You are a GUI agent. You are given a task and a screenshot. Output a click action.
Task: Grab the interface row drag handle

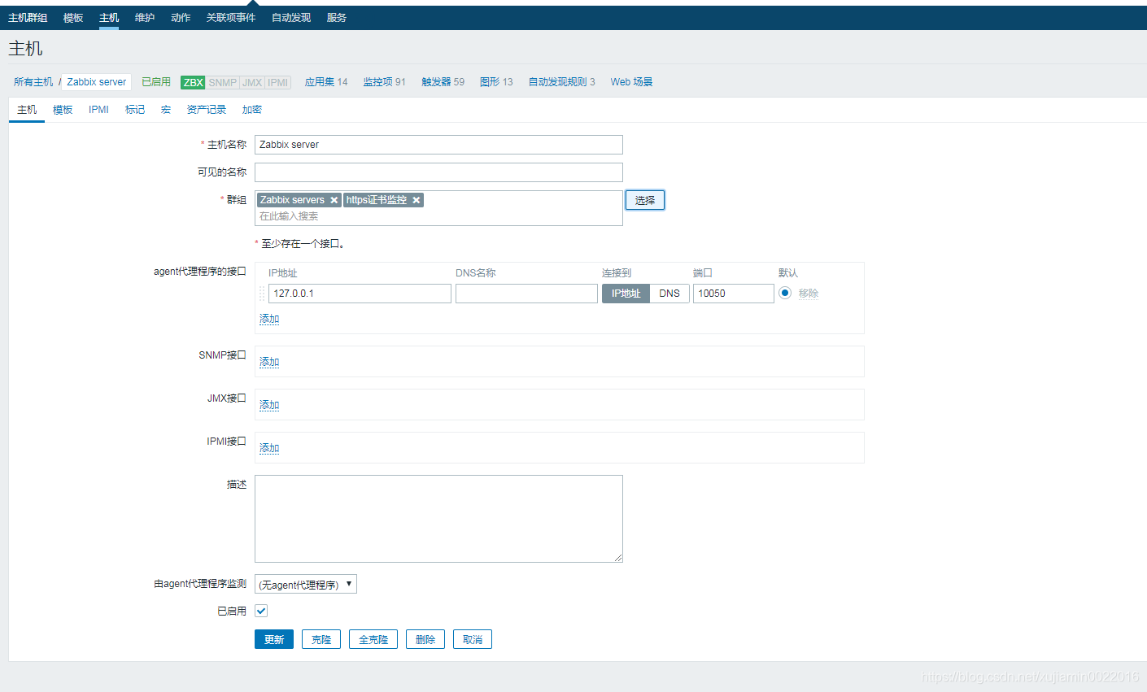click(x=262, y=294)
